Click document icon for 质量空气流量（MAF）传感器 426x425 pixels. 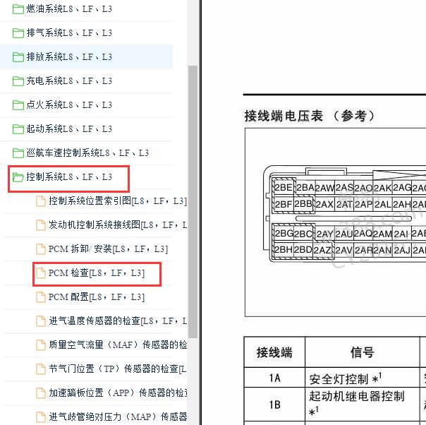pos(41,345)
